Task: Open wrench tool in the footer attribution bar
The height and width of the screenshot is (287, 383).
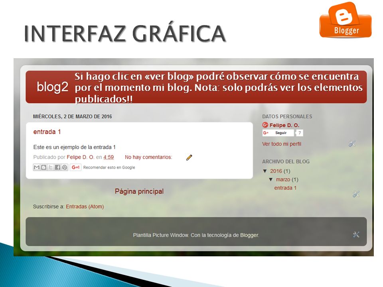Action: (356, 234)
